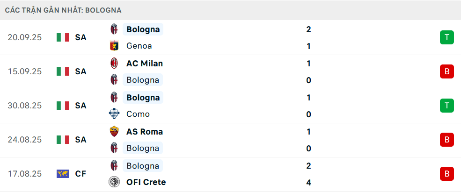Screen dimensions: 461x192
Task: Click the OFI Crete club logo
Action: pyautogui.click(x=114, y=182)
